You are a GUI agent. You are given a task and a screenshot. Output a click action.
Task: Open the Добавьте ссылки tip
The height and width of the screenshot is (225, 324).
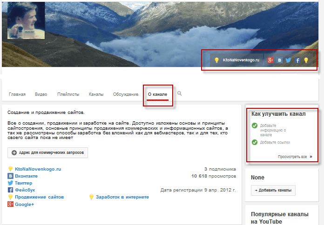tap(275, 142)
